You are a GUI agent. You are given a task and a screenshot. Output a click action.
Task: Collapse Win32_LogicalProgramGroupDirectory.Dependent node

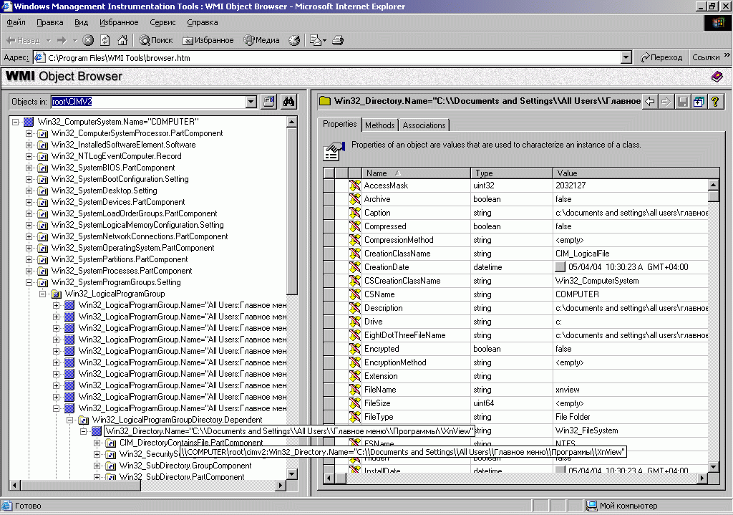(69, 420)
